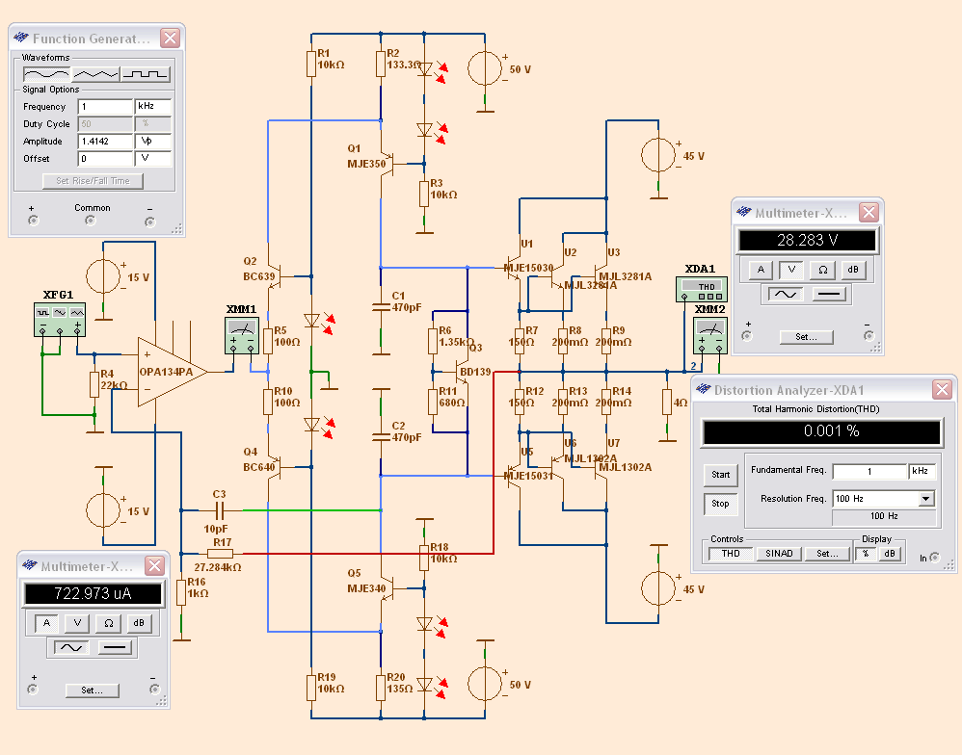Select the upper 45 V voltage source
962x755 pixels.
pyautogui.click(x=658, y=155)
